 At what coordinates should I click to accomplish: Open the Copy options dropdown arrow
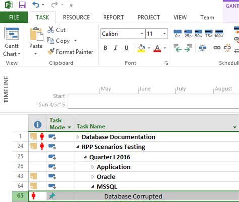tap(75, 40)
